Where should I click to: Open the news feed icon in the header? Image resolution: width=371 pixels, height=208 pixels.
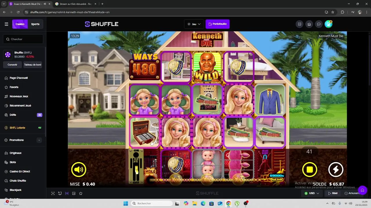pyautogui.click(x=299, y=24)
